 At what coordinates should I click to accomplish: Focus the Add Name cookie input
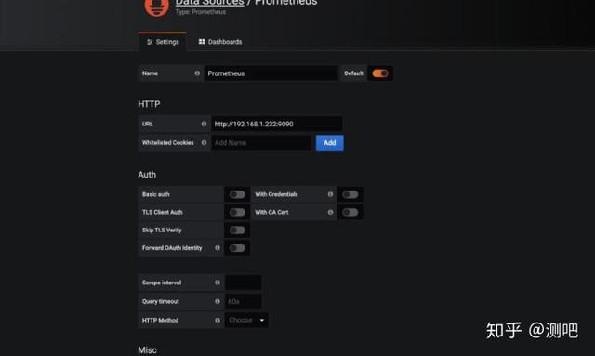[x=261, y=143]
